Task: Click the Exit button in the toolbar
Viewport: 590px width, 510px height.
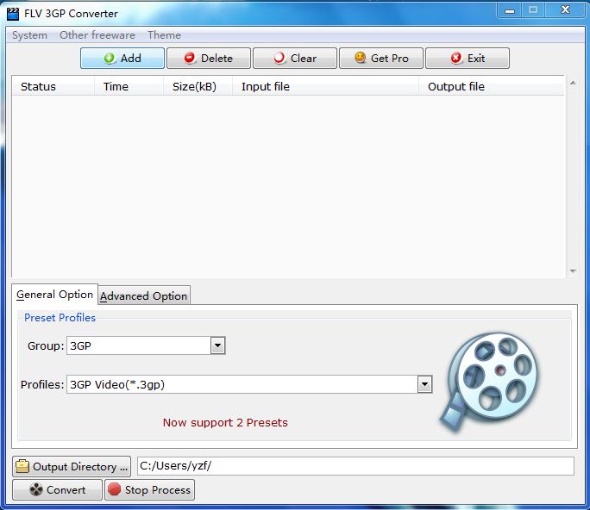Action: pyautogui.click(x=468, y=59)
